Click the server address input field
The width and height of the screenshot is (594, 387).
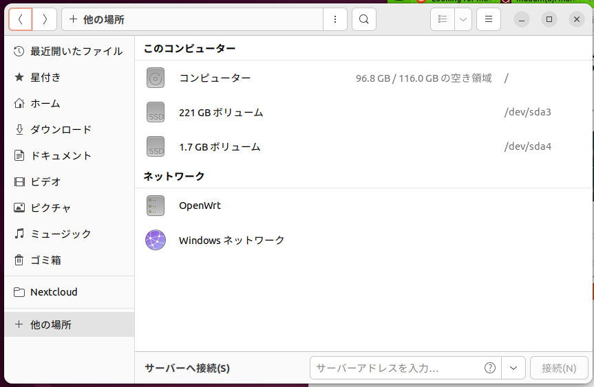coord(396,368)
